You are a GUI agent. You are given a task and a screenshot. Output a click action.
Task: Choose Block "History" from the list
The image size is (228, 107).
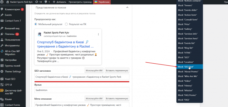tap(190, 86)
